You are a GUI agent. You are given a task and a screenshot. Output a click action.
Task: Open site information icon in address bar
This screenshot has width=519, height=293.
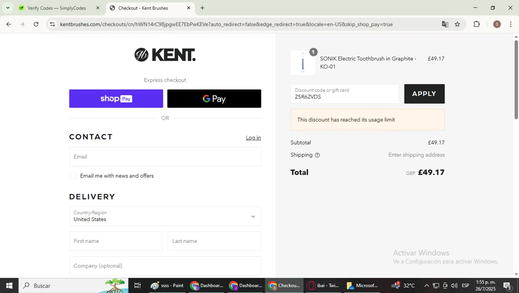pyautogui.click(x=52, y=24)
